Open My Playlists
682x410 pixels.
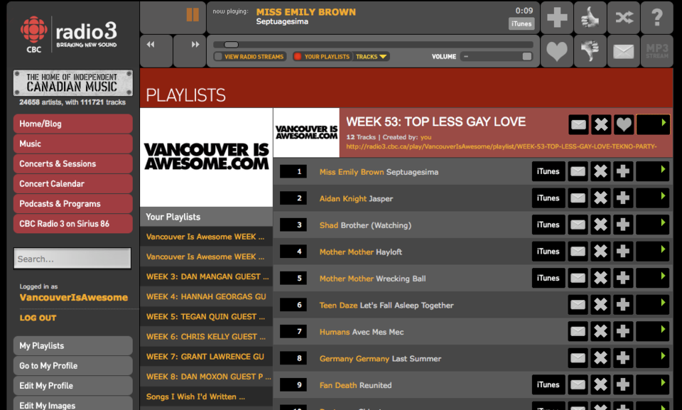73,345
